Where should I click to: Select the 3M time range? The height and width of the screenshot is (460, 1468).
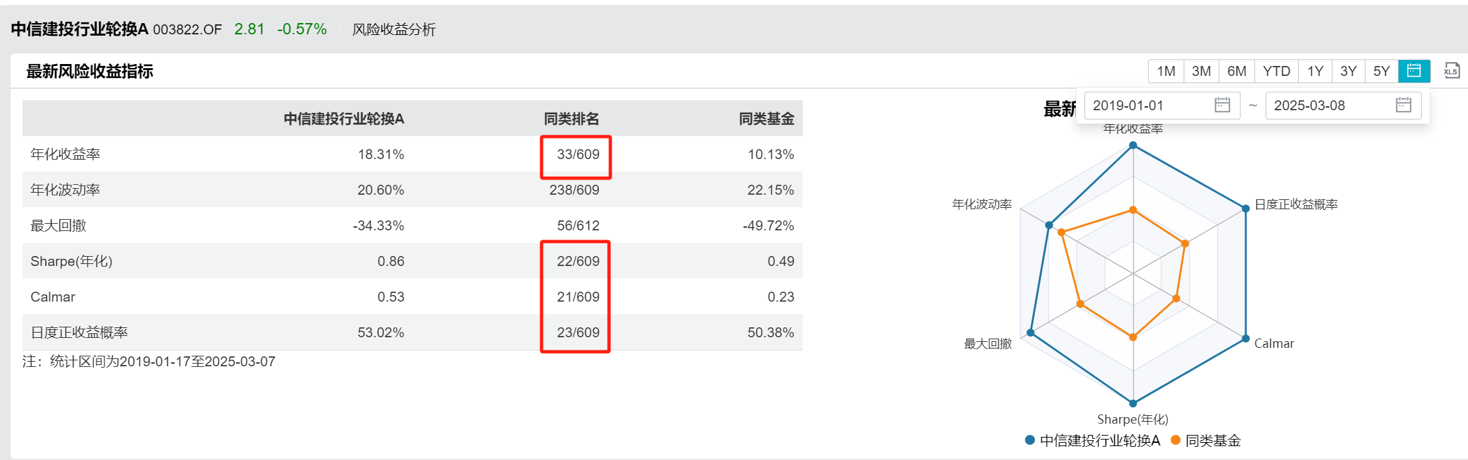[1201, 71]
